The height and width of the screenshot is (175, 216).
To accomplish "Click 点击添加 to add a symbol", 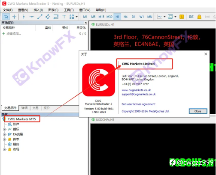I will pos(14,34).
